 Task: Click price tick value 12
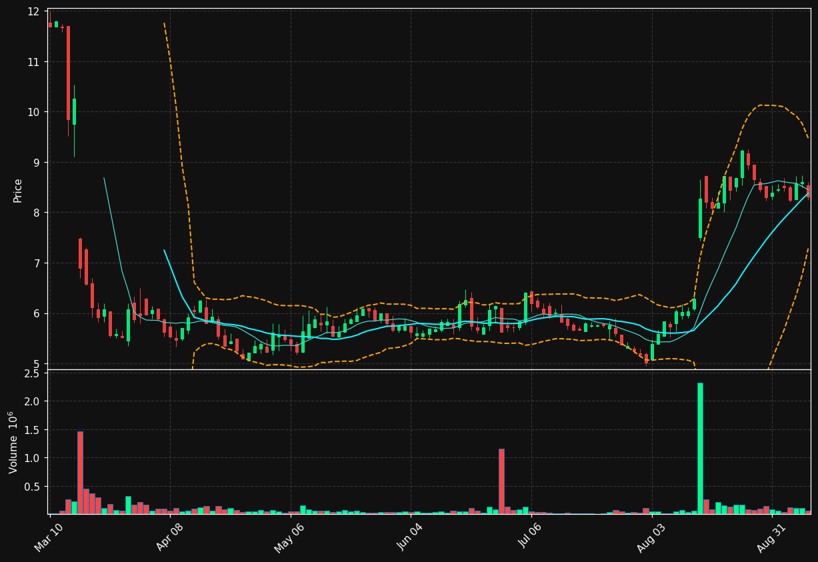pos(33,11)
